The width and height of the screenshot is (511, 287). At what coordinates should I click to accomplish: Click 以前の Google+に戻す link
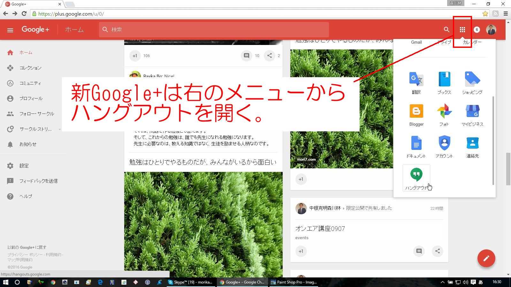coord(27,247)
